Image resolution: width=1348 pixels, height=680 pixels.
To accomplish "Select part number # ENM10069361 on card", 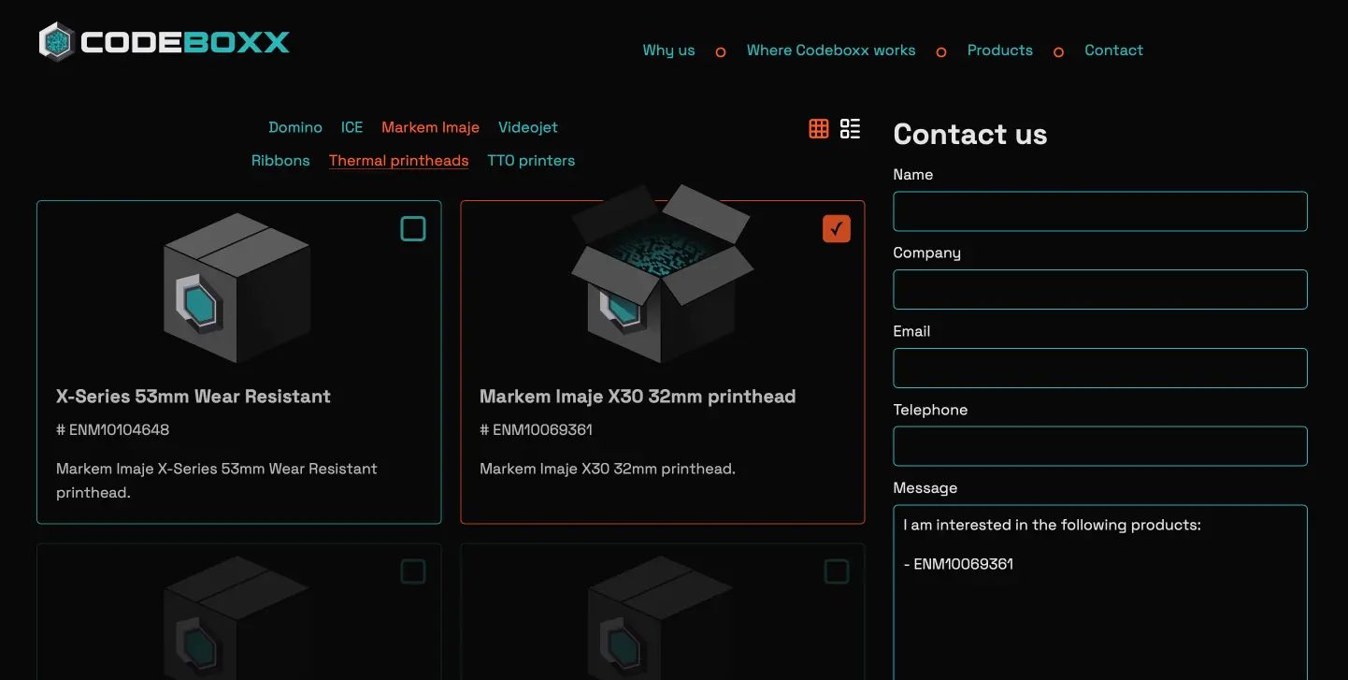I will [537, 430].
